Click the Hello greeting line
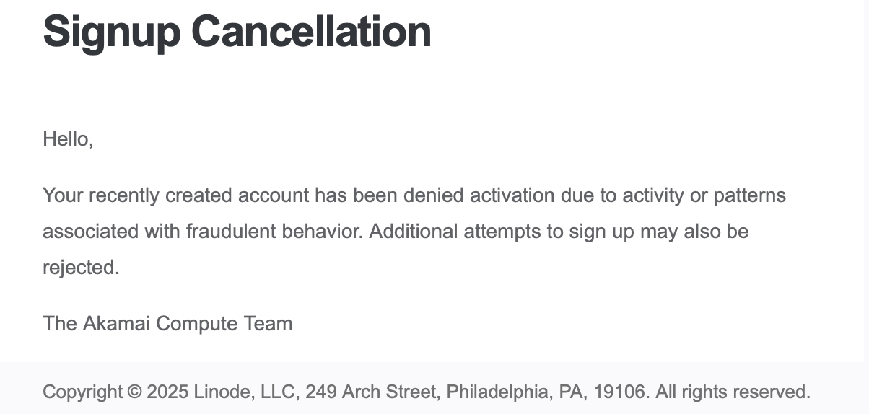This screenshot has height=414, width=869. (68, 138)
